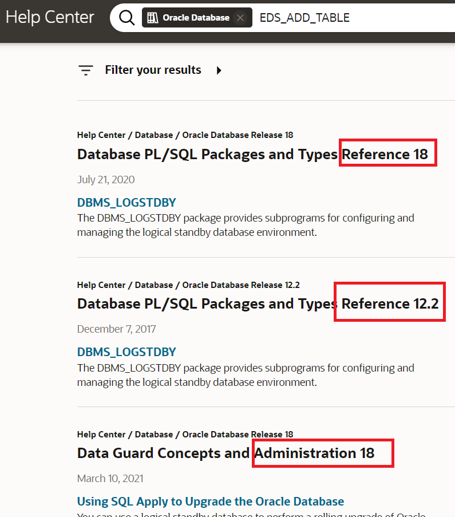The image size is (455, 517).
Task: Click the library books icon in chip
Action: (x=152, y=18)
